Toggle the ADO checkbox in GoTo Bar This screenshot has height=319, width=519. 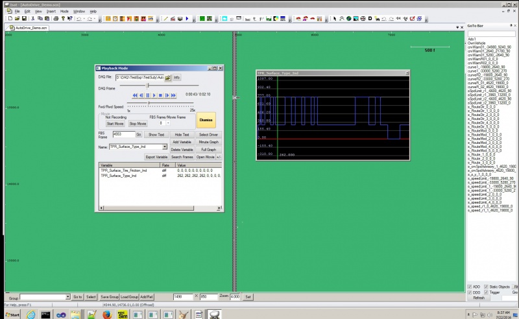(x=469, y=287)
